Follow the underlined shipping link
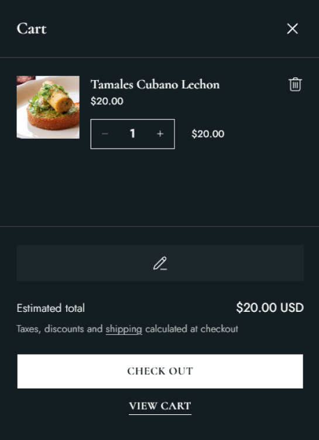Viewport: 319px width, 440px height. click(x=124, y=329)
